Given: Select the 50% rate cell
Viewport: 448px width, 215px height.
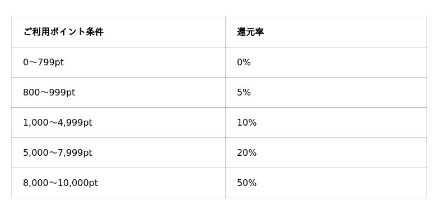Looking at the screenshot, I should tap(326, 183).
